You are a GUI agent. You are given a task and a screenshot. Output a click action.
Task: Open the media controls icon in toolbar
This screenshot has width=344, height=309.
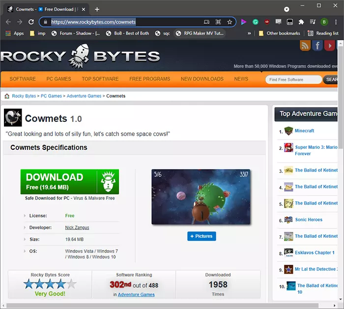[x=313, y=22]
